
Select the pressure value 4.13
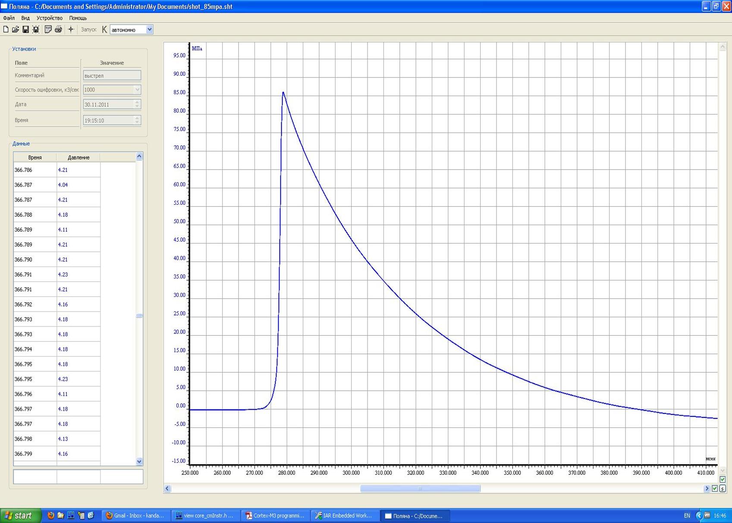[79, 439]
